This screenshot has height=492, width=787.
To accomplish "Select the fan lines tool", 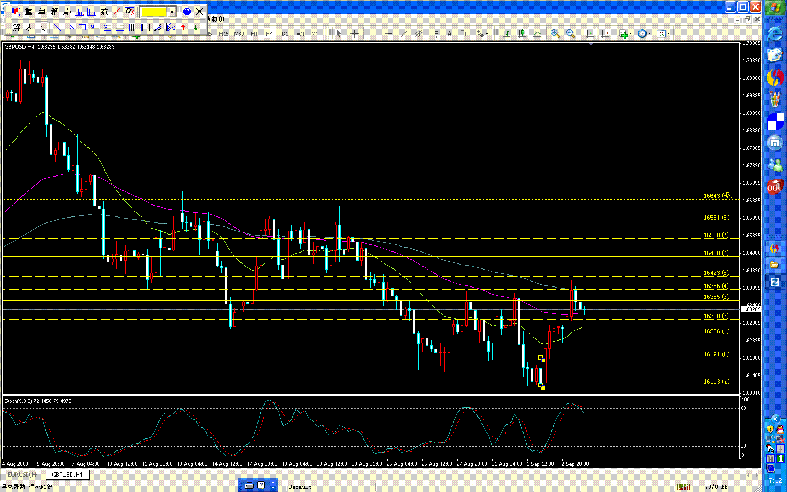I will pos(171,27).
